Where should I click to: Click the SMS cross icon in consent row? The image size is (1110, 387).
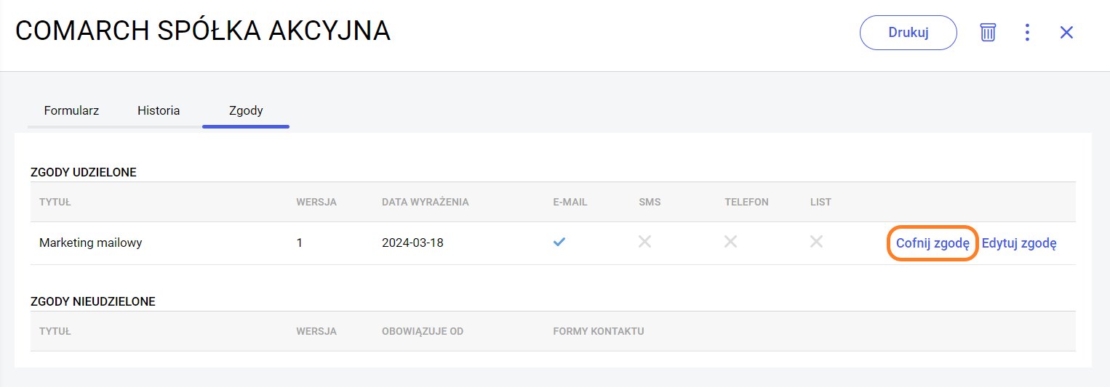point(644,243)
